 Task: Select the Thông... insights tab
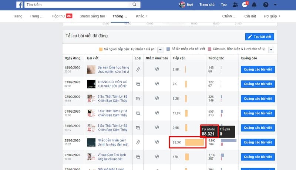tap(120, 16)
